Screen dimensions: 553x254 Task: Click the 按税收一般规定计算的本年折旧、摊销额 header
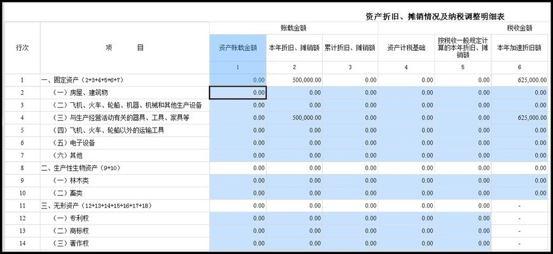click(x=463, y=48)
